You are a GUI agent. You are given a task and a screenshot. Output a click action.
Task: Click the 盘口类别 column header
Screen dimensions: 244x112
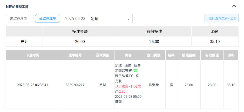tap(154, 55)
